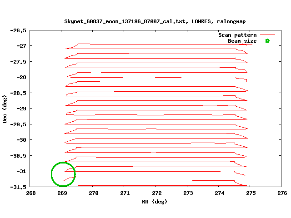Click the 'Dec (deg)' axis label
The image size is (291, 218).
tap(5, 109)
